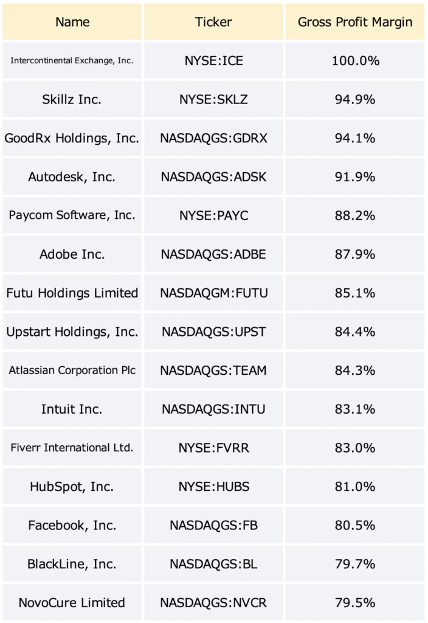Select the 100.0% margin value
428x623 pixels.
[x=355, y=60]
